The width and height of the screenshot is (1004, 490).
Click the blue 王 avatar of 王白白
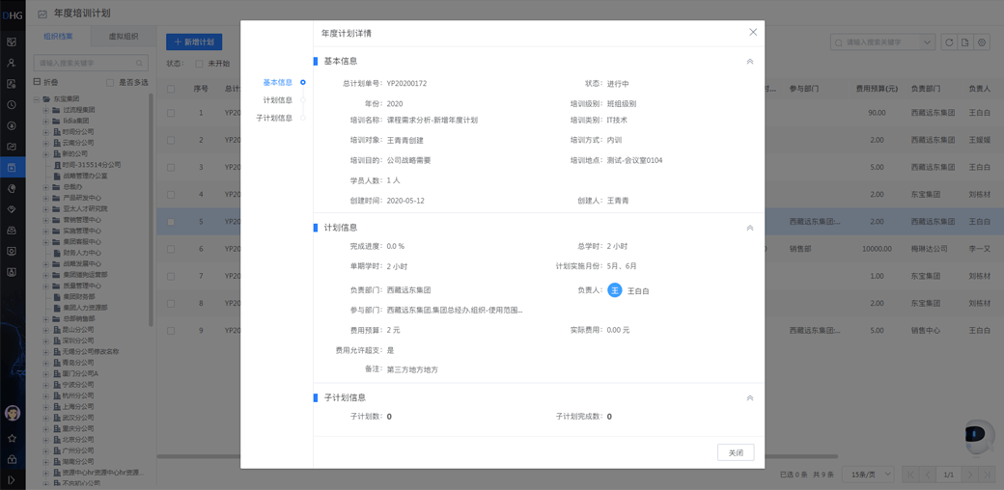point(614,290)
